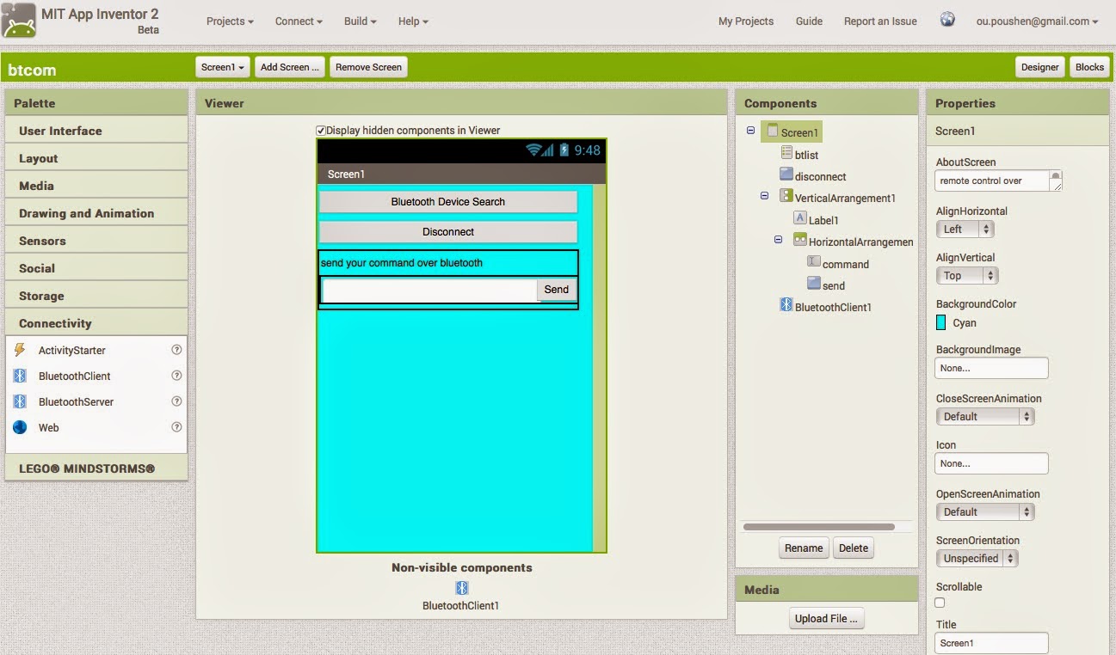This screenshot has height=655, width=1116.
Task: Click the Upload File button
Action: pos(826,619)
